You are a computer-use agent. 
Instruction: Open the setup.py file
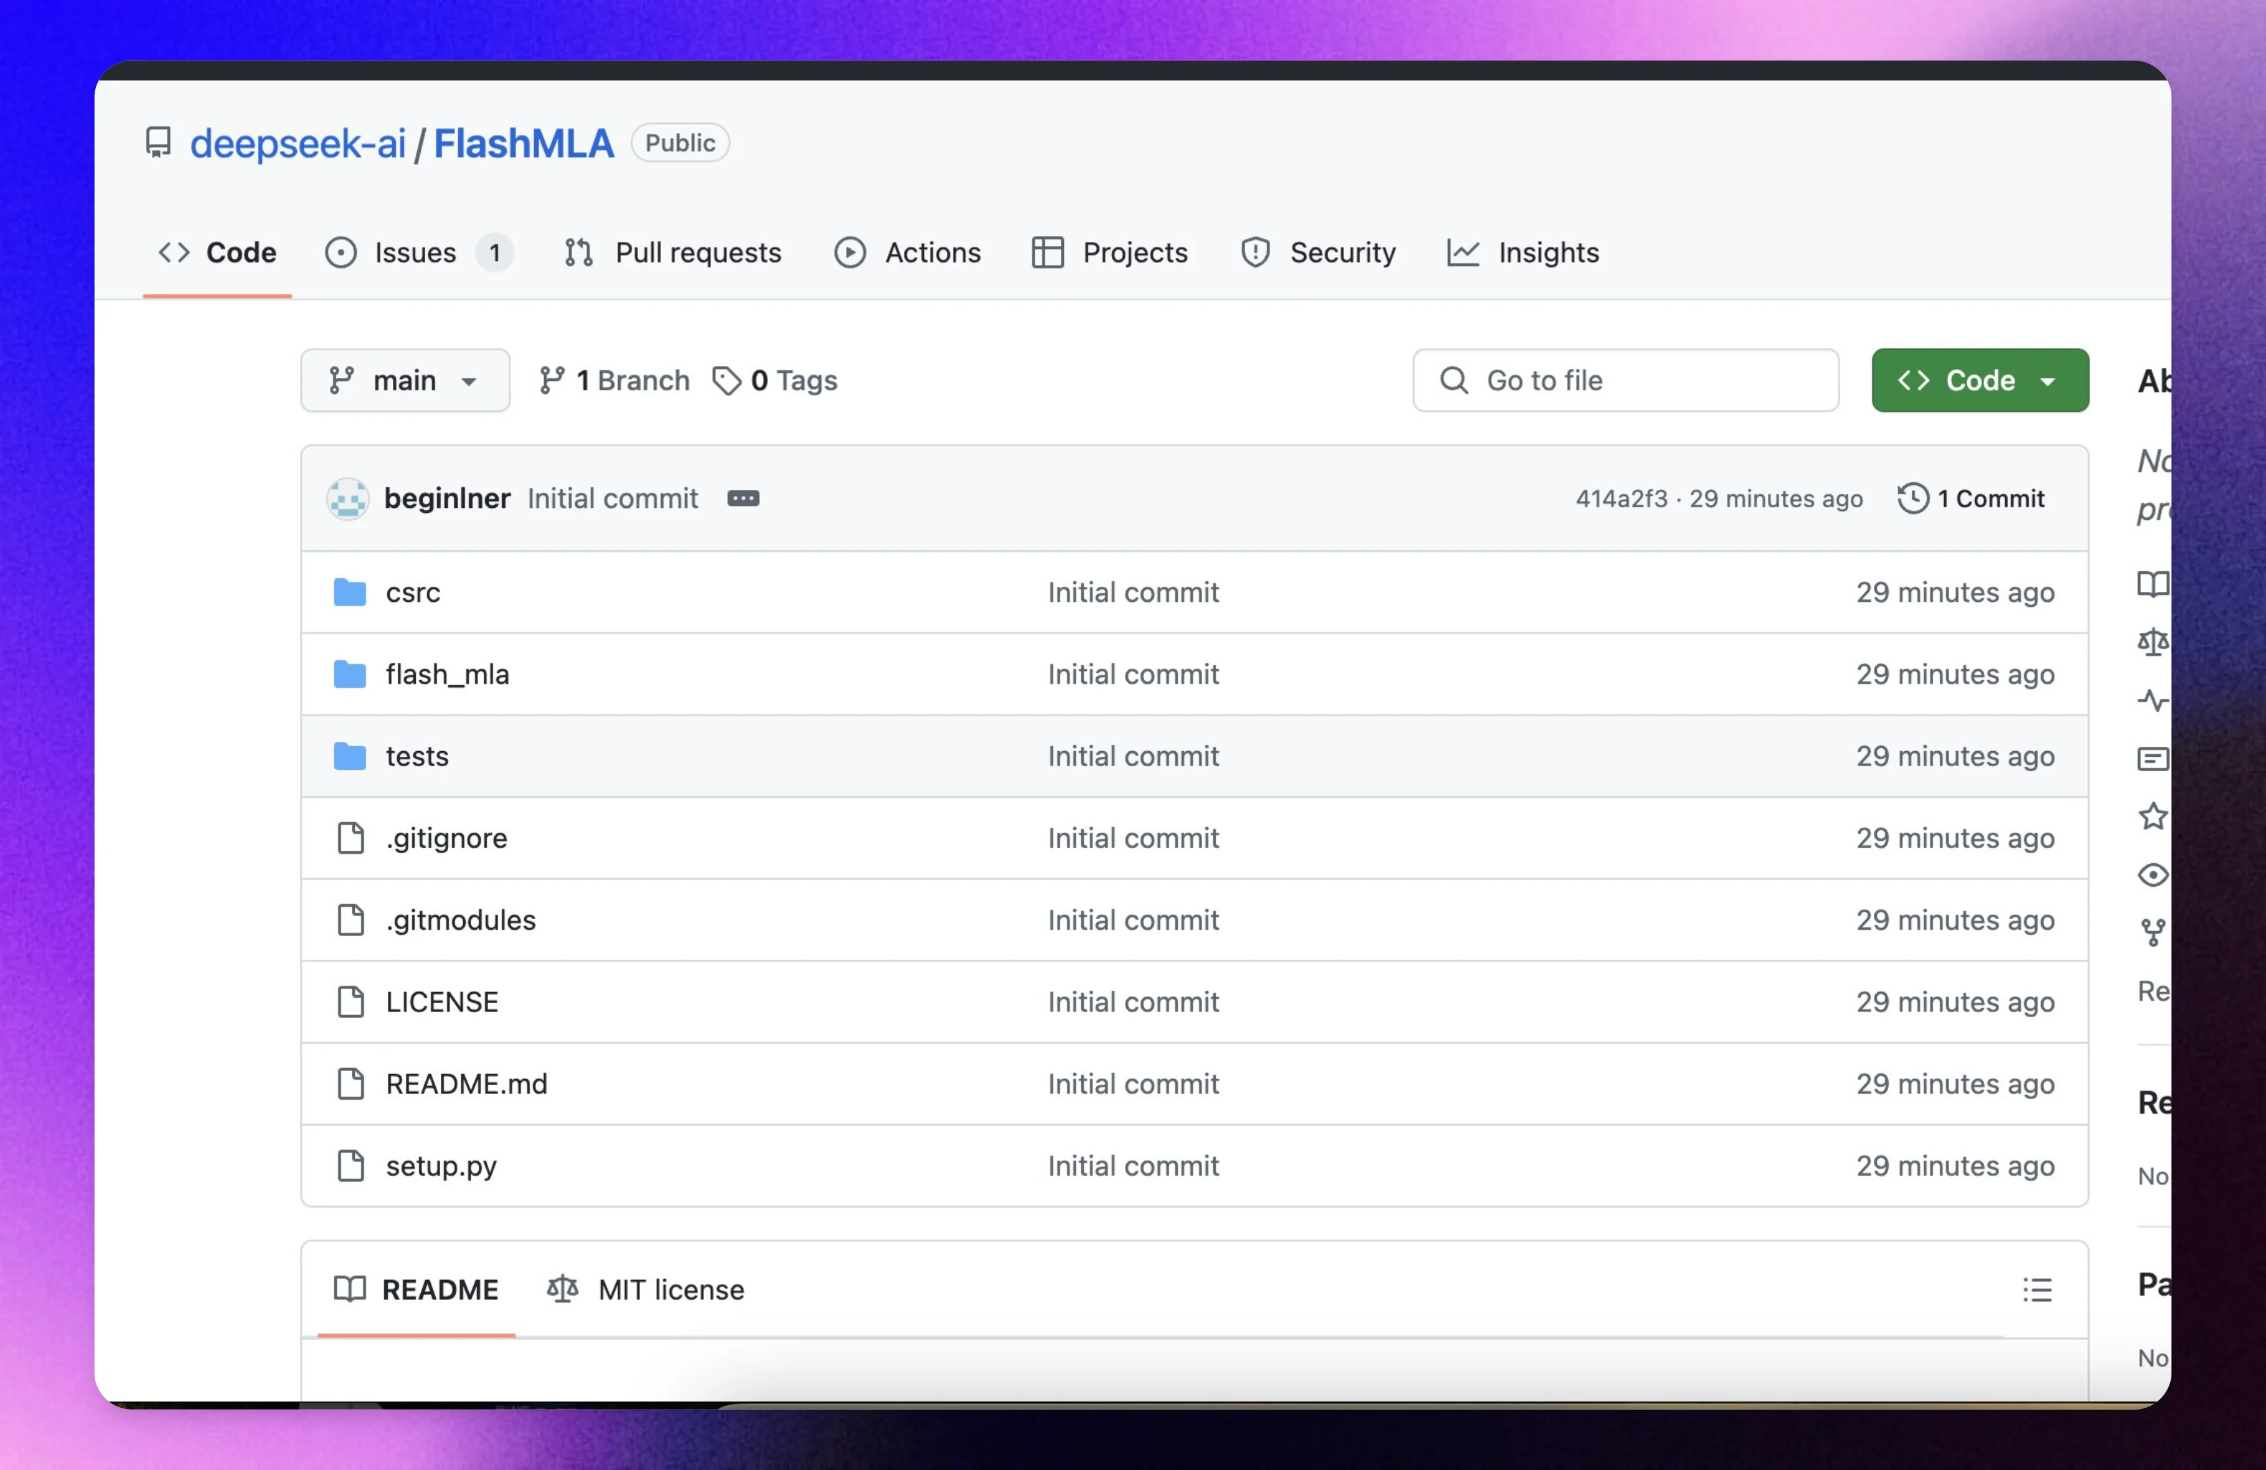click(x=441, y=1165)
